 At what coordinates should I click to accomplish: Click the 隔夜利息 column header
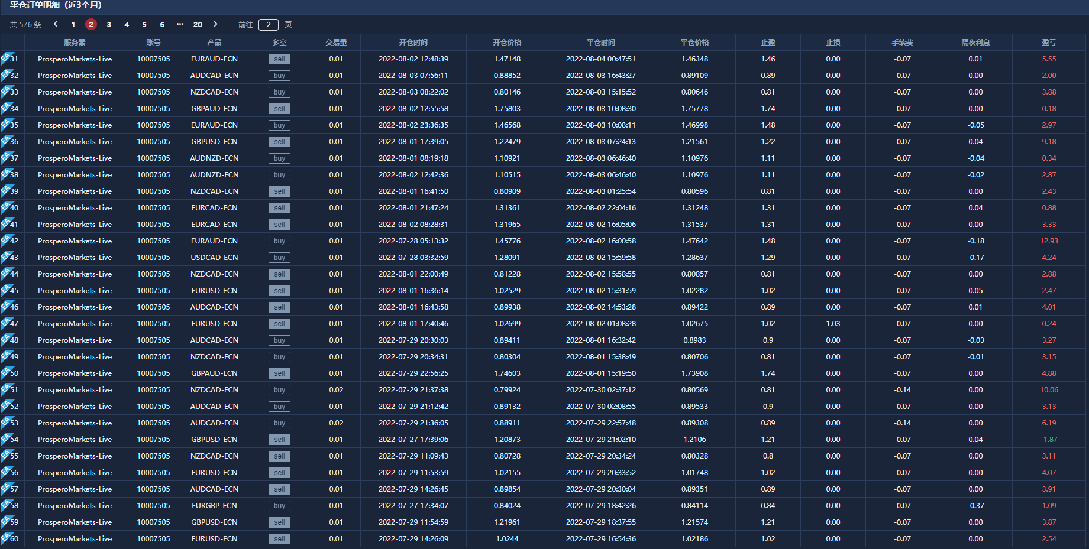[975, 43]
